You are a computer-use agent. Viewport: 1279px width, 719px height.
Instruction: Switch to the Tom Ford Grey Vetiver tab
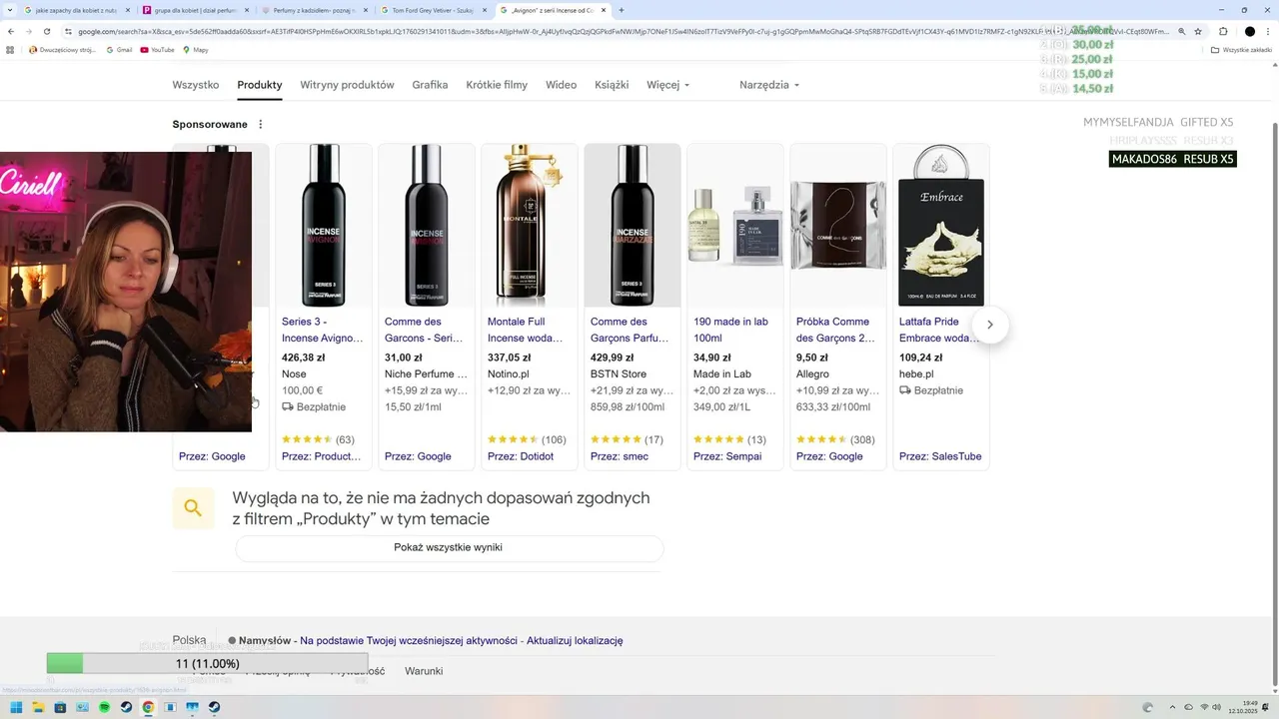[435, 10]
